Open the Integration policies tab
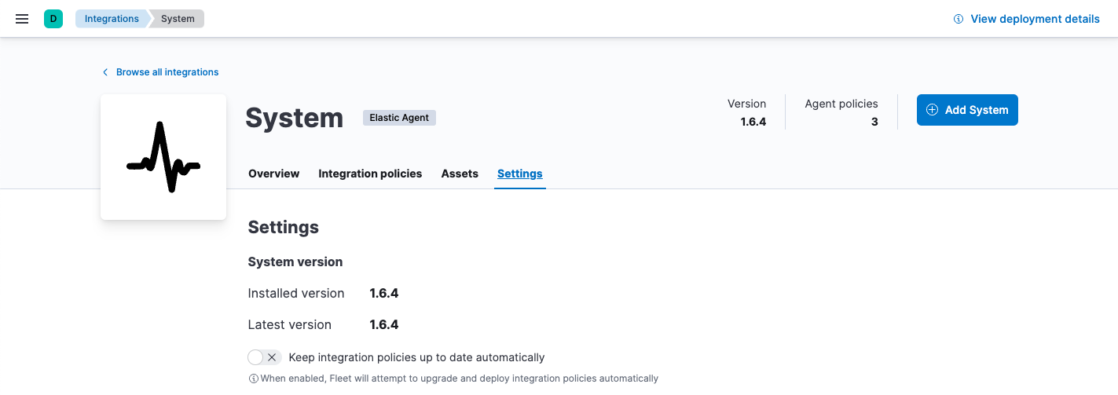This screenshot has width=1118, height=395. [370, 174]
